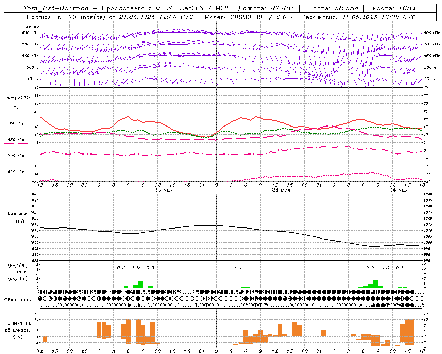Screen dimensions: 442x354
Task: Click the 500 гПа legend entry under Тем-ра
Action: (16, 172)
